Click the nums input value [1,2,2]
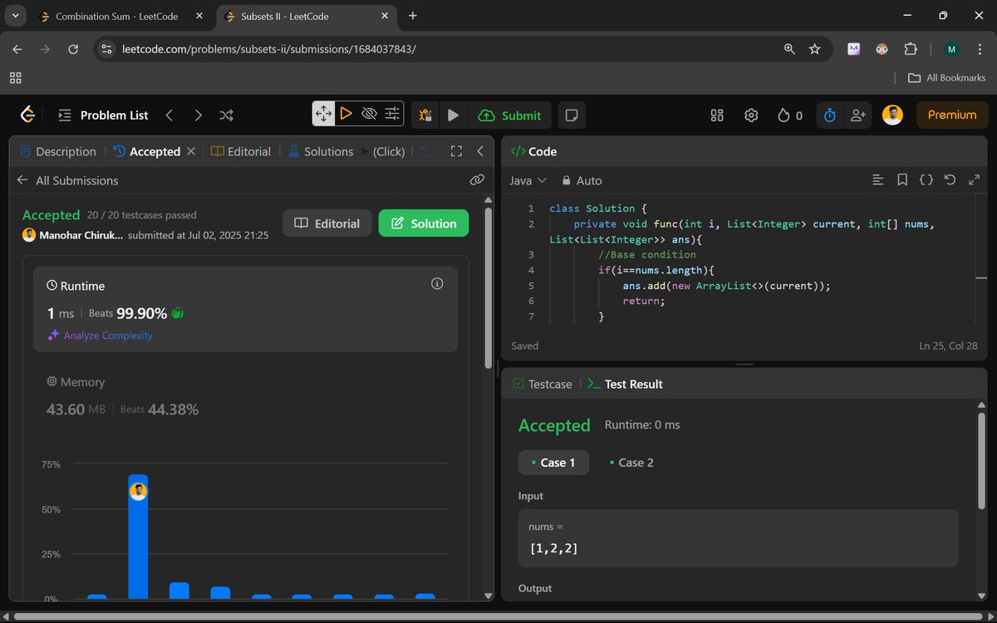Viewport: 997px width, 623px height. 554,548
